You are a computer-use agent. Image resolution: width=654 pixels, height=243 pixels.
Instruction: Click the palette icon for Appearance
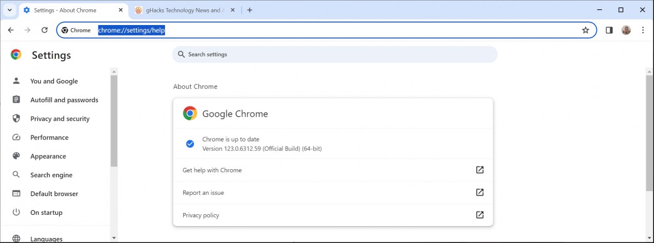16,156
